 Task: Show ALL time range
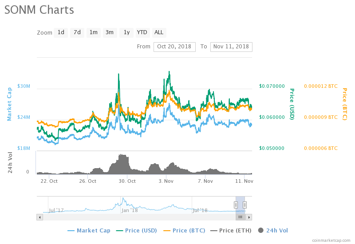pyautogui.click(x=159, y=32)
